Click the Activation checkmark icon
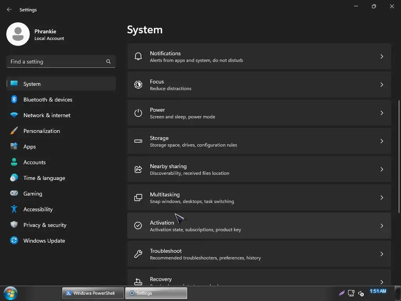Viewport: 401px width, 301px height. click(x=138, y=226)
